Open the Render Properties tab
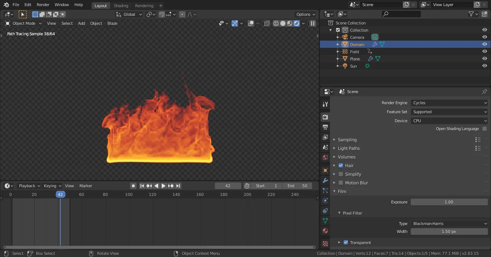 coord(325,117)
